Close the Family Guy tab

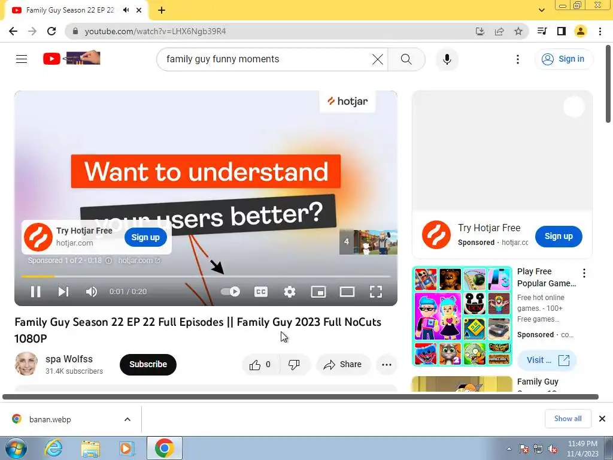pyautogui.click(x=139, y=10)
